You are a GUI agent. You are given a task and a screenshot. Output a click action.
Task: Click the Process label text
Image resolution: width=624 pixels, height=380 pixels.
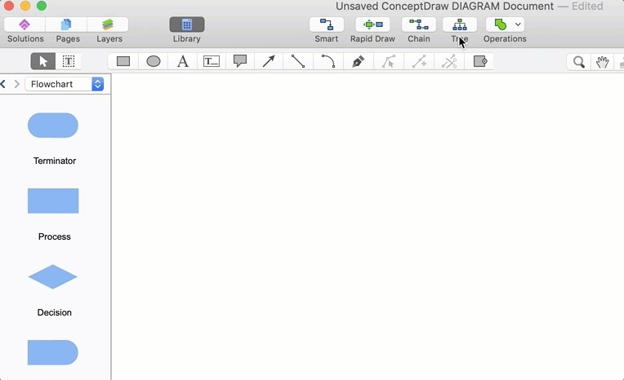(x=55, y=236)
